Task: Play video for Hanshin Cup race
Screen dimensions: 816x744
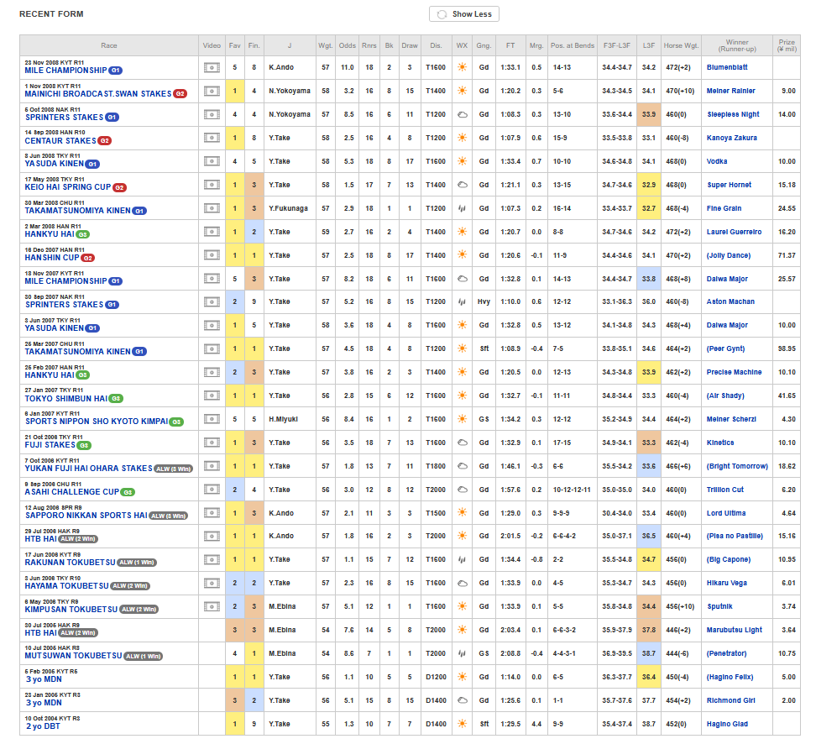Action: point(212,255)
